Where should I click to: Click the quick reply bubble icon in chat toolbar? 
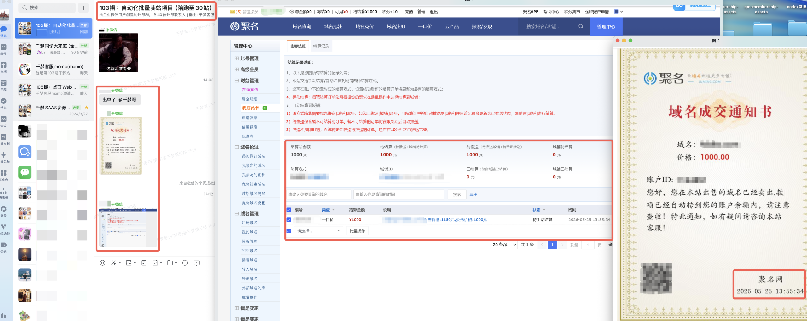point(197,263)
